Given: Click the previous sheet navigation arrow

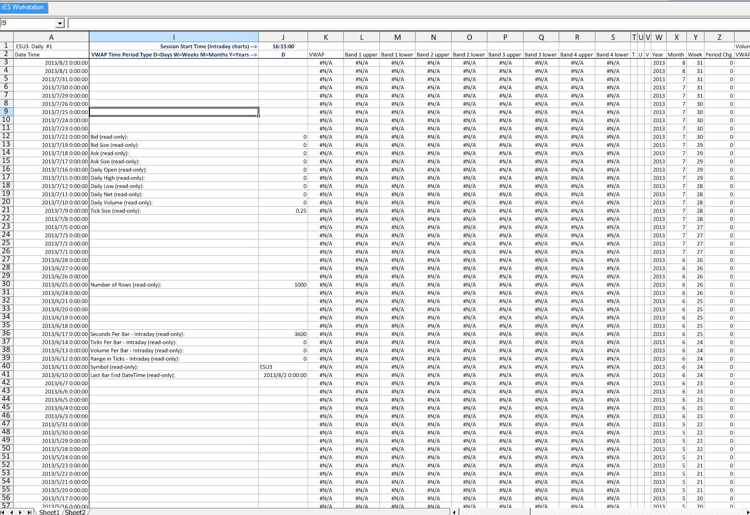Looking at the screenshot, I should (x=12, y=512).
